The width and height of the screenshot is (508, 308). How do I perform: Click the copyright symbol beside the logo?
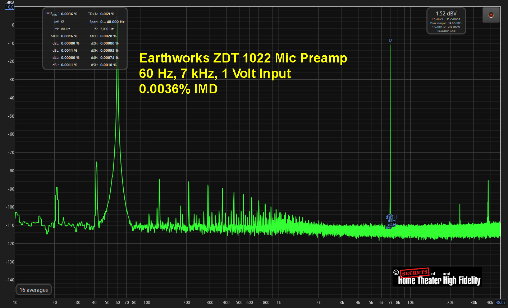click(396, 272)
